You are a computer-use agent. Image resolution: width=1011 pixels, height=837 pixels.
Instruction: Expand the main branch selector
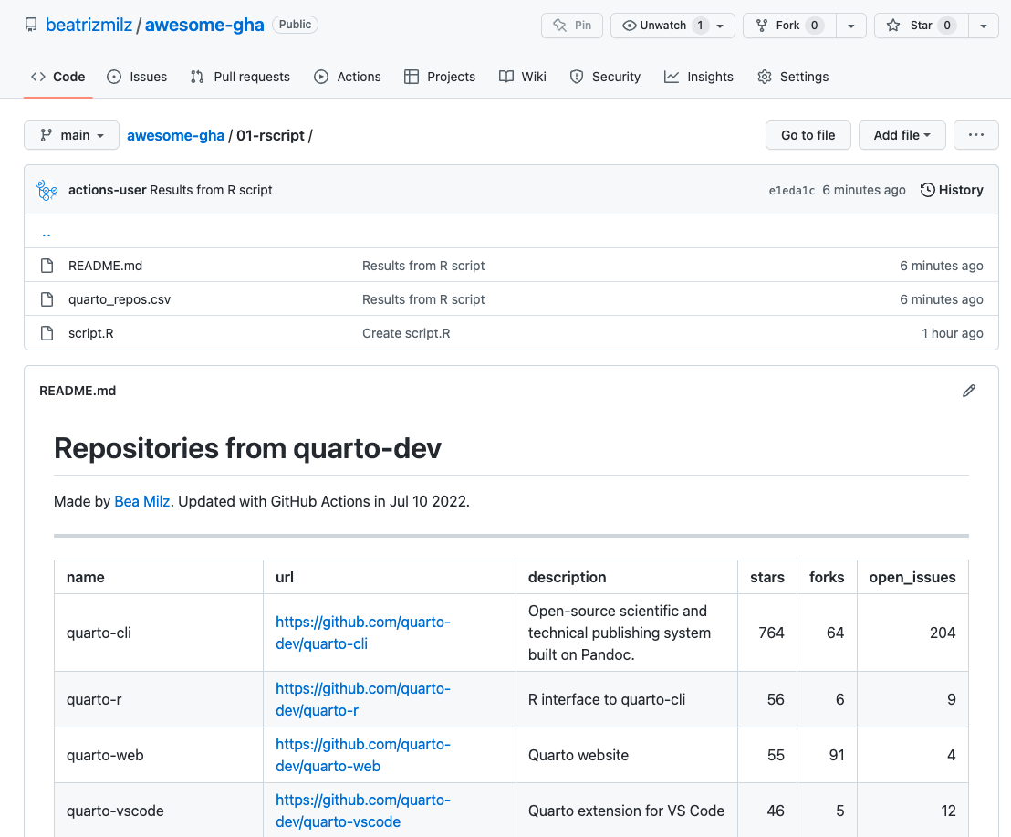coord(72,135)
